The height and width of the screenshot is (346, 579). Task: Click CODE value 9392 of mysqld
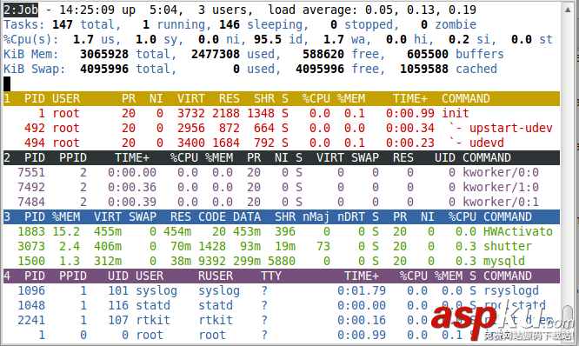212,261
